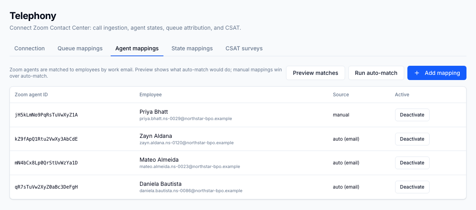Select agent ID qR7sTuVw2XyZ0aBc3DeFgH
Screen dimensions: 476x210
(x=46, y=187)
